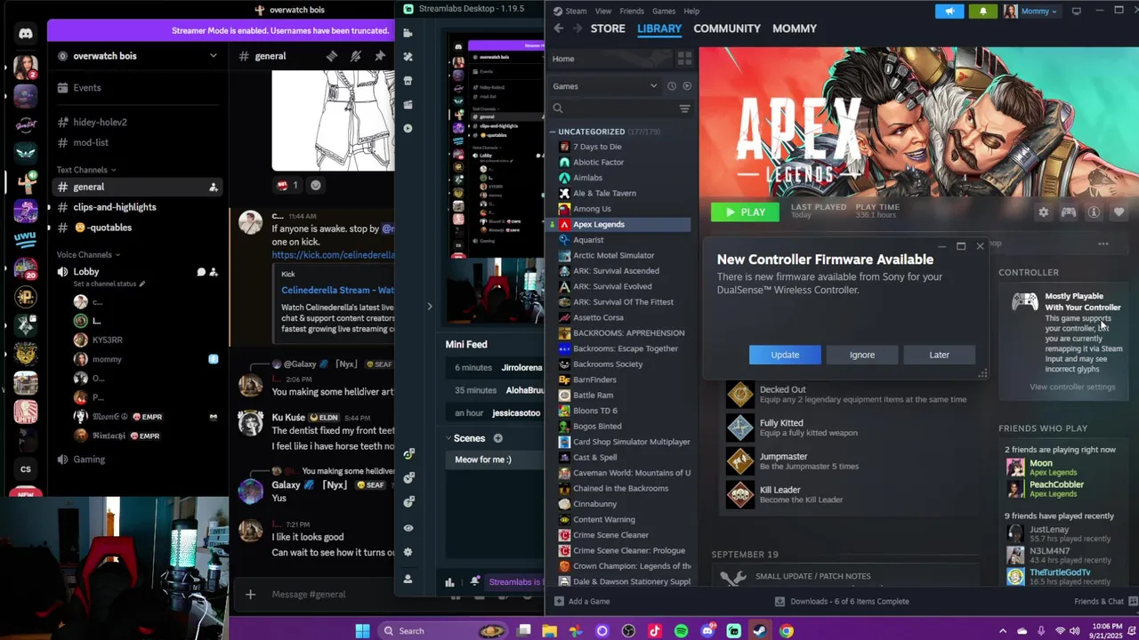Screen dimensions: 1139x640
Task: Open Spotify from Windows taskbar
Action: tap(681, 631)
